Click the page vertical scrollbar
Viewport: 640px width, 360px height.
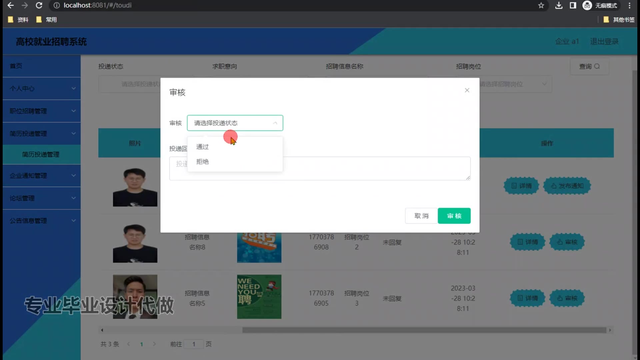point(634,213)
